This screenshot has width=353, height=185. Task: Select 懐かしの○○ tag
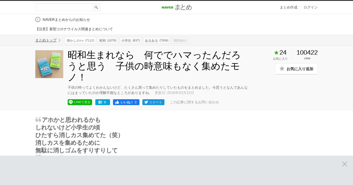[x=80, y=40]
